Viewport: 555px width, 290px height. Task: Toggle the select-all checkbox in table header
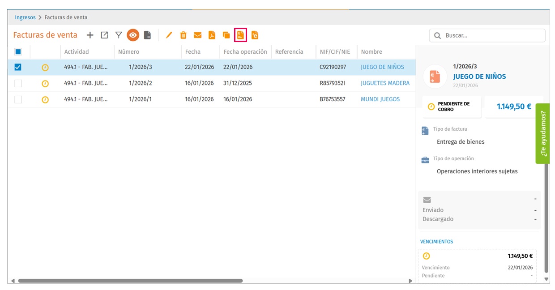18,51
